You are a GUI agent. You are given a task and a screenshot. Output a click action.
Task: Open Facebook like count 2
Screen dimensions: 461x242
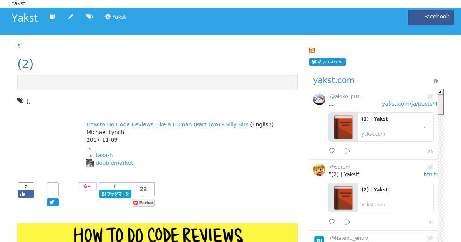(26, 187)
